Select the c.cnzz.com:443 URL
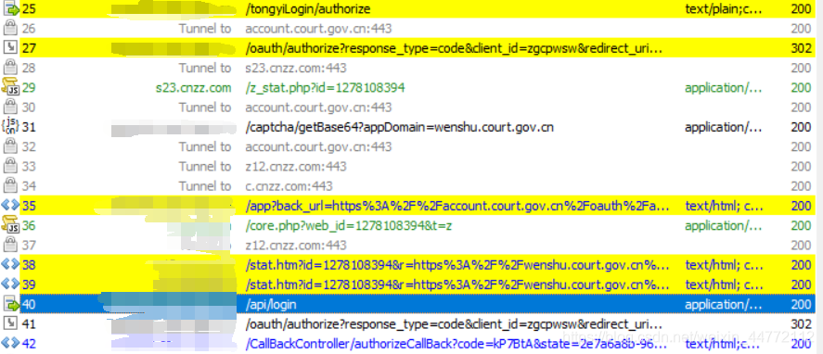This screenshot has height=354, width=823. (x=289, y=185)
